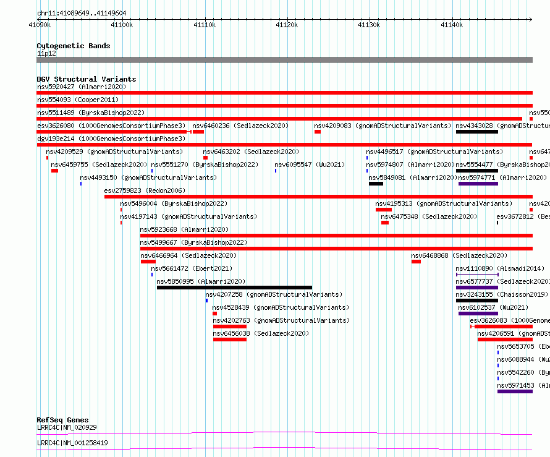Click the nsv4528439 gnomAD variant label
The height and width of the screenshot is (457, 550).
click(x=281, y=307)
